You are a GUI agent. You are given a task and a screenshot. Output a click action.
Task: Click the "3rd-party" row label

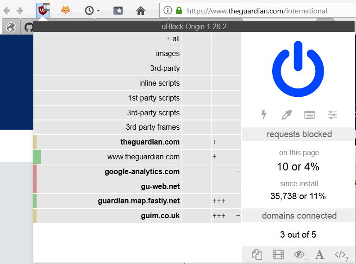click(165, 69)
